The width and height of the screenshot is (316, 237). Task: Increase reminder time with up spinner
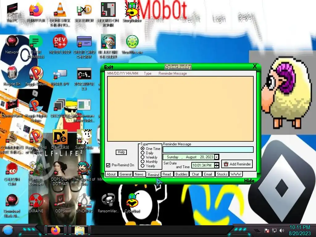[217, 164]
